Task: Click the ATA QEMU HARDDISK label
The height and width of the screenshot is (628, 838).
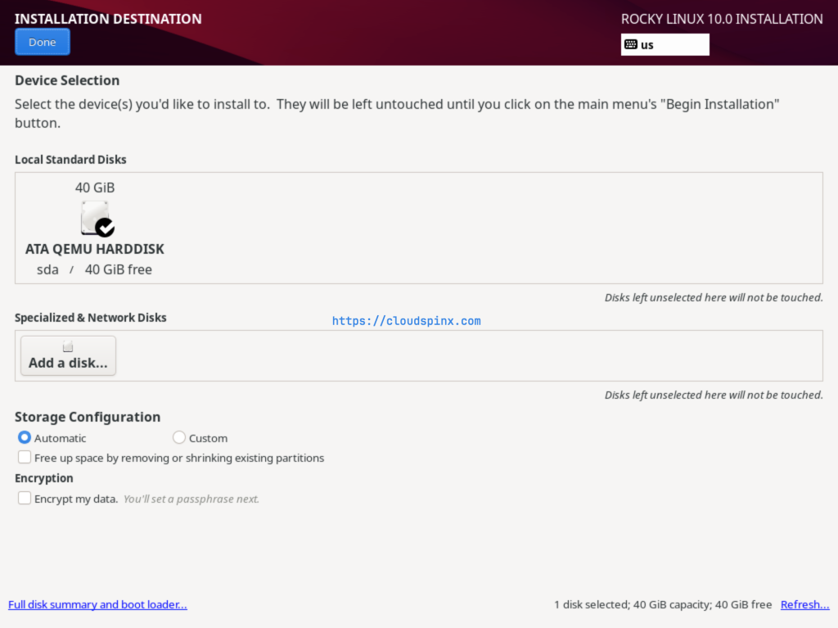Action: point(95,249)
